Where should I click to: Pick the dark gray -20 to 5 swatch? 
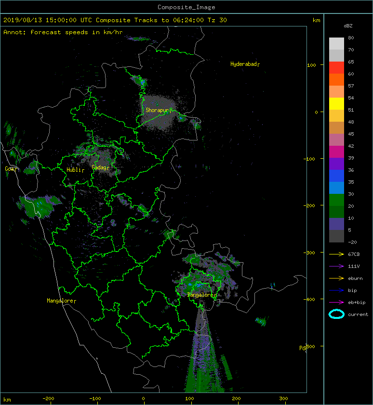click(x=336, y=236)
